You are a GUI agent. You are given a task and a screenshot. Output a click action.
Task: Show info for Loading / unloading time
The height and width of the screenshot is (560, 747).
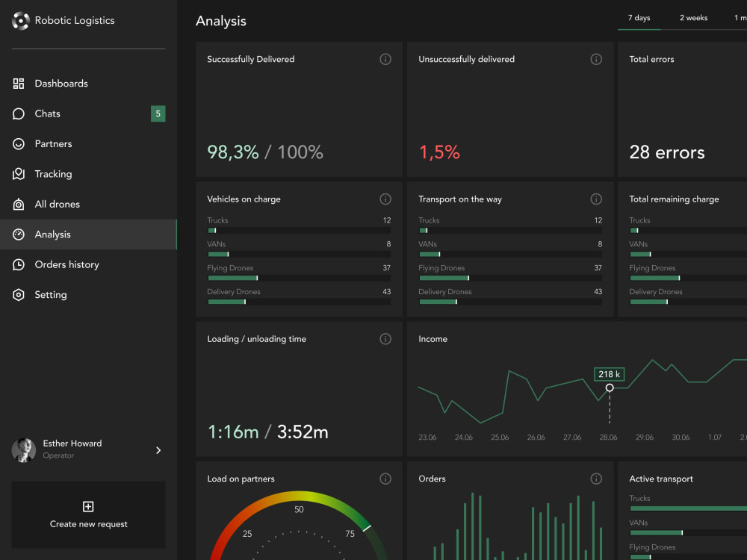click(385, 338)
